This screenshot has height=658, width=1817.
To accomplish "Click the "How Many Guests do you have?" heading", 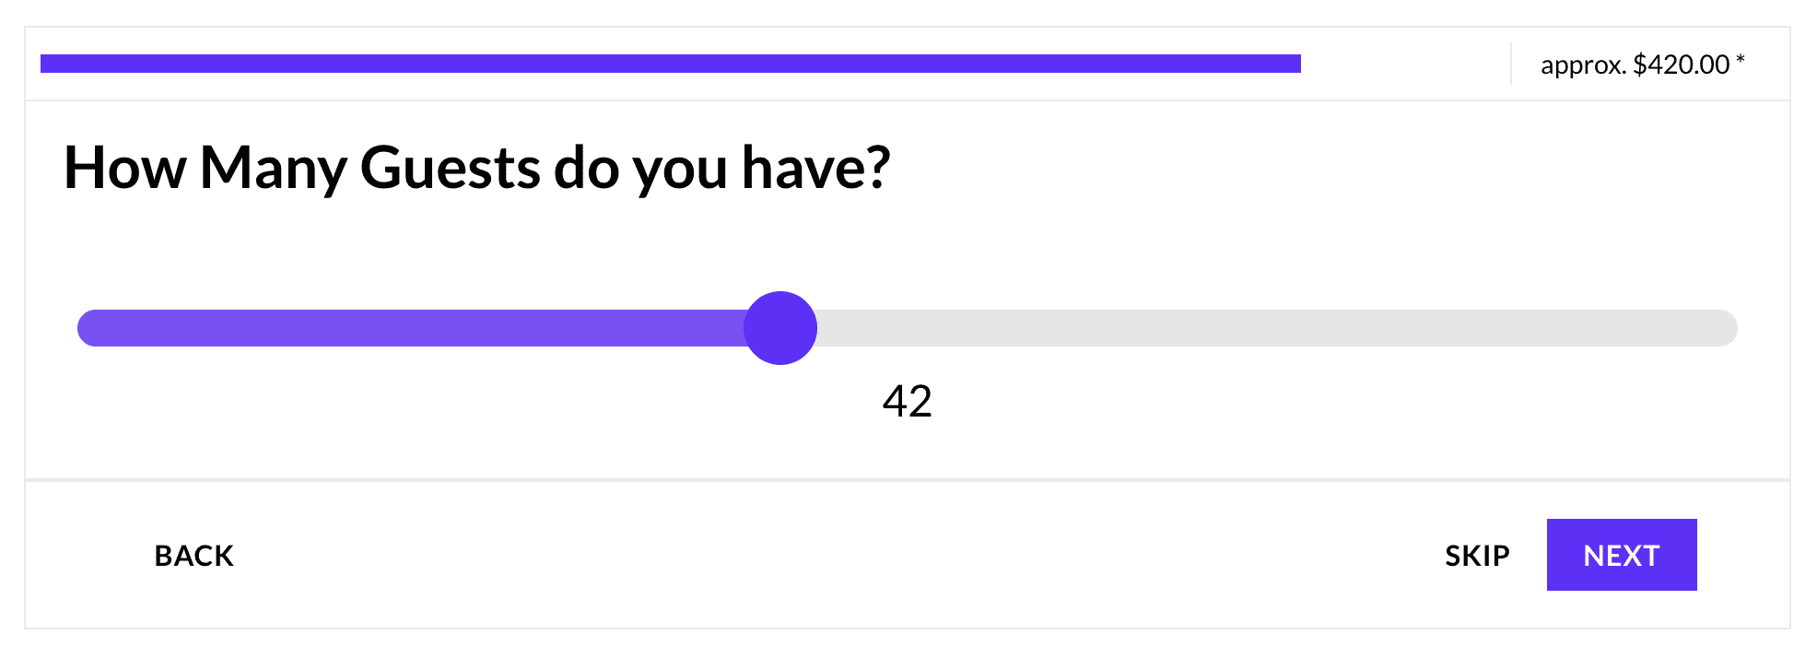I will point(476,168).
